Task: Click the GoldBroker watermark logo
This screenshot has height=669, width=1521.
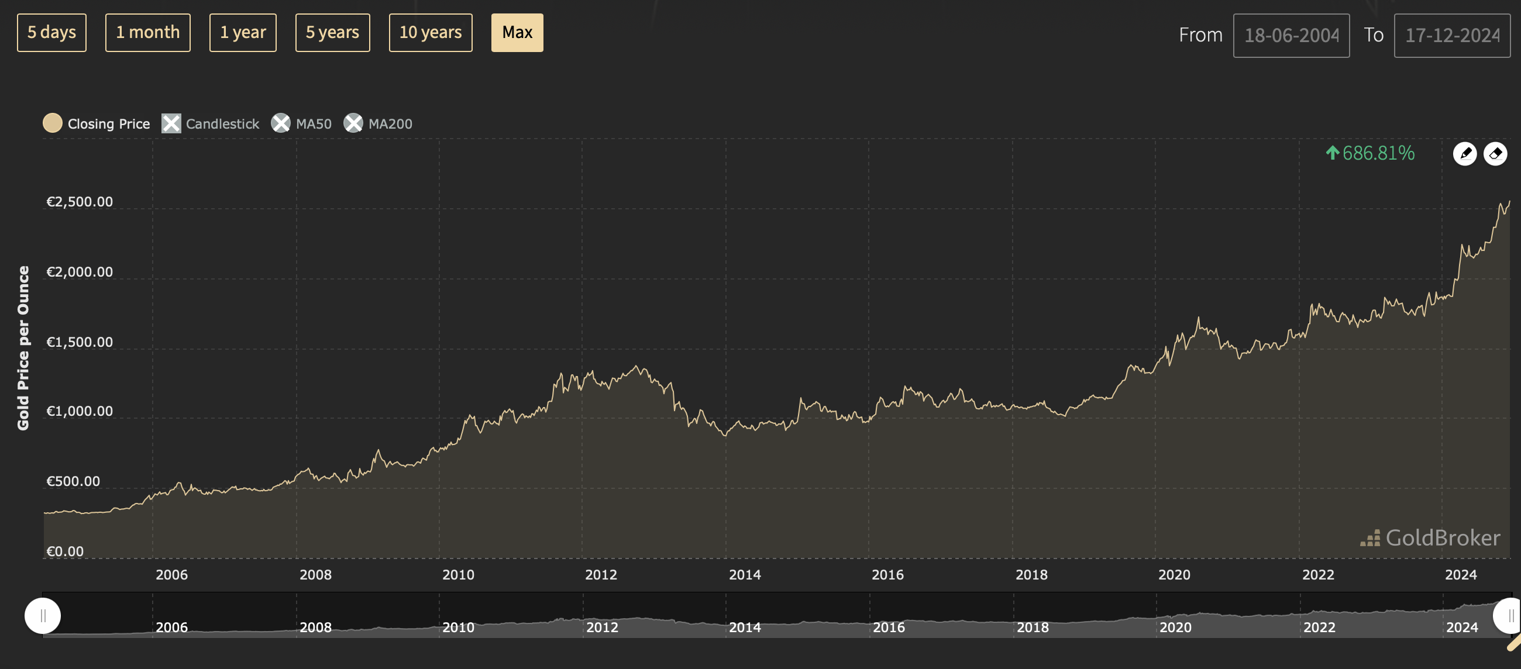Action: pyautogui.click(x=1430, y=538)
